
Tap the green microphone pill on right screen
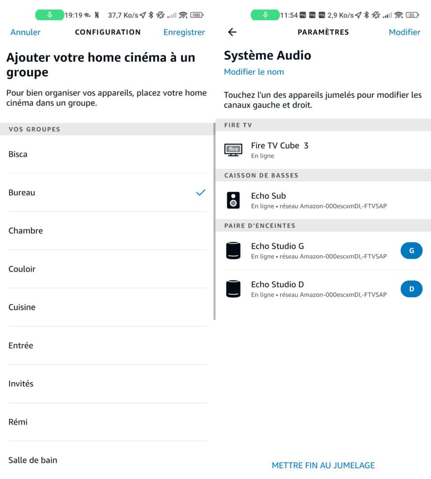click(x=265, y=15)
